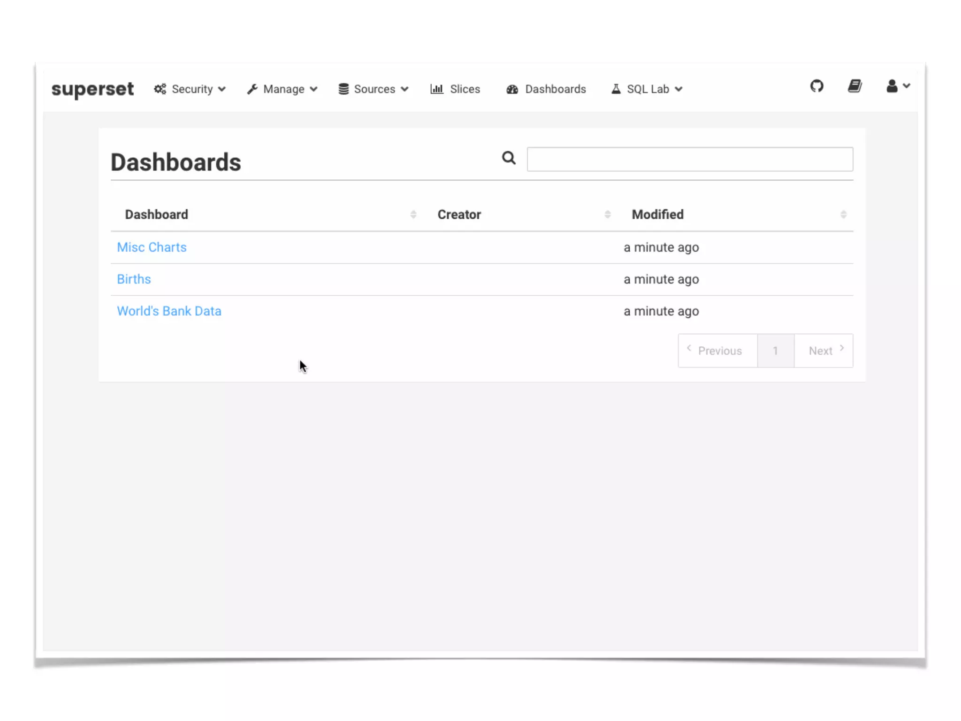Viewport: 961px width, 721px height.
Task: Go to the Slices menu item
Action: (455, 89)
